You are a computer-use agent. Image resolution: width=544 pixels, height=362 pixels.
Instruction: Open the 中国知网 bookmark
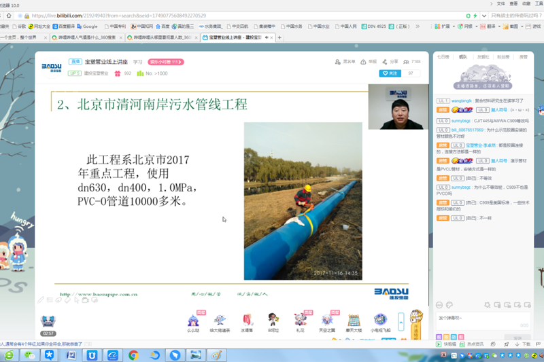click(x=141, y=26)
